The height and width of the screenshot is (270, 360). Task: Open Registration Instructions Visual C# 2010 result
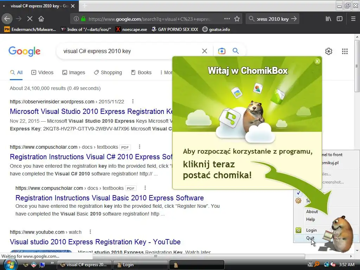click(91, 157)
